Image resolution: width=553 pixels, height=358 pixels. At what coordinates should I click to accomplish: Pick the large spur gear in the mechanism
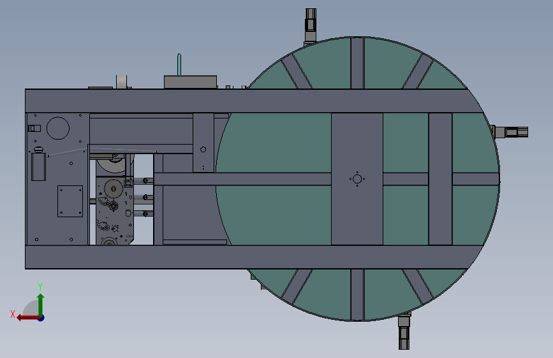point(114,189)
